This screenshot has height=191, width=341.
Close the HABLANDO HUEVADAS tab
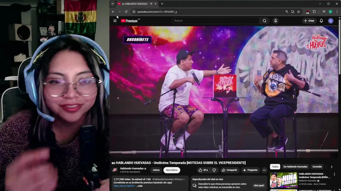point(155,4)
